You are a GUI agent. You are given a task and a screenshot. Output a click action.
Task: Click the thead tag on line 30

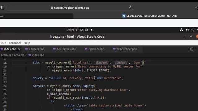(x=77, y=109)
